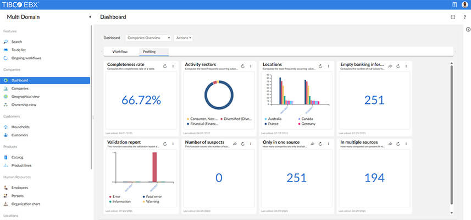Click the info icon on the right edge
The width and height of the screenshot is (471, 220).
coord(468,29)
